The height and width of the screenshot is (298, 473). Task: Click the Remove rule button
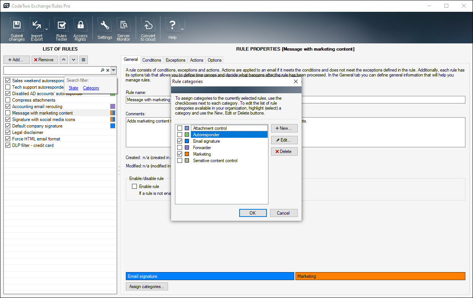point(45,60)
